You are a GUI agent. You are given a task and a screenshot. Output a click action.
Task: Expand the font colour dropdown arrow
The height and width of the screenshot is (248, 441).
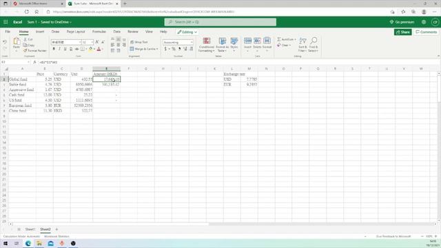tap(103, 49)
